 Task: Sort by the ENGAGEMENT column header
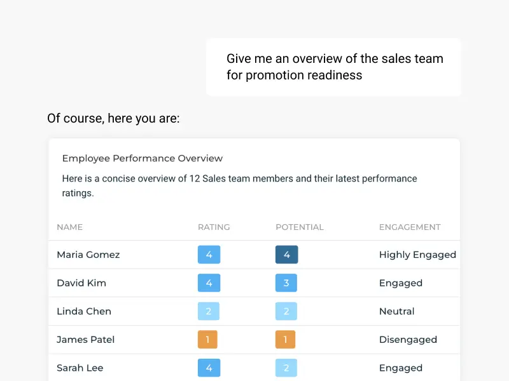click(x=410, y=227)
